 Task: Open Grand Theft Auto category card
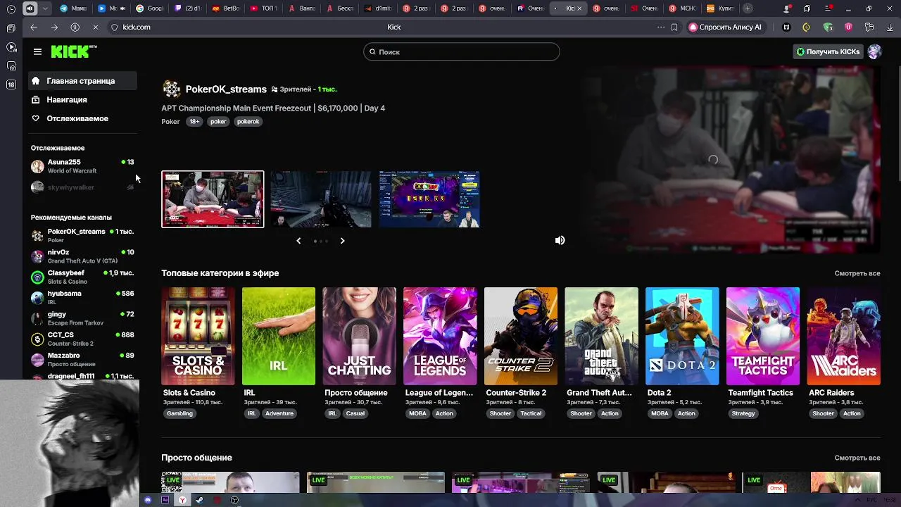point(601,336)
